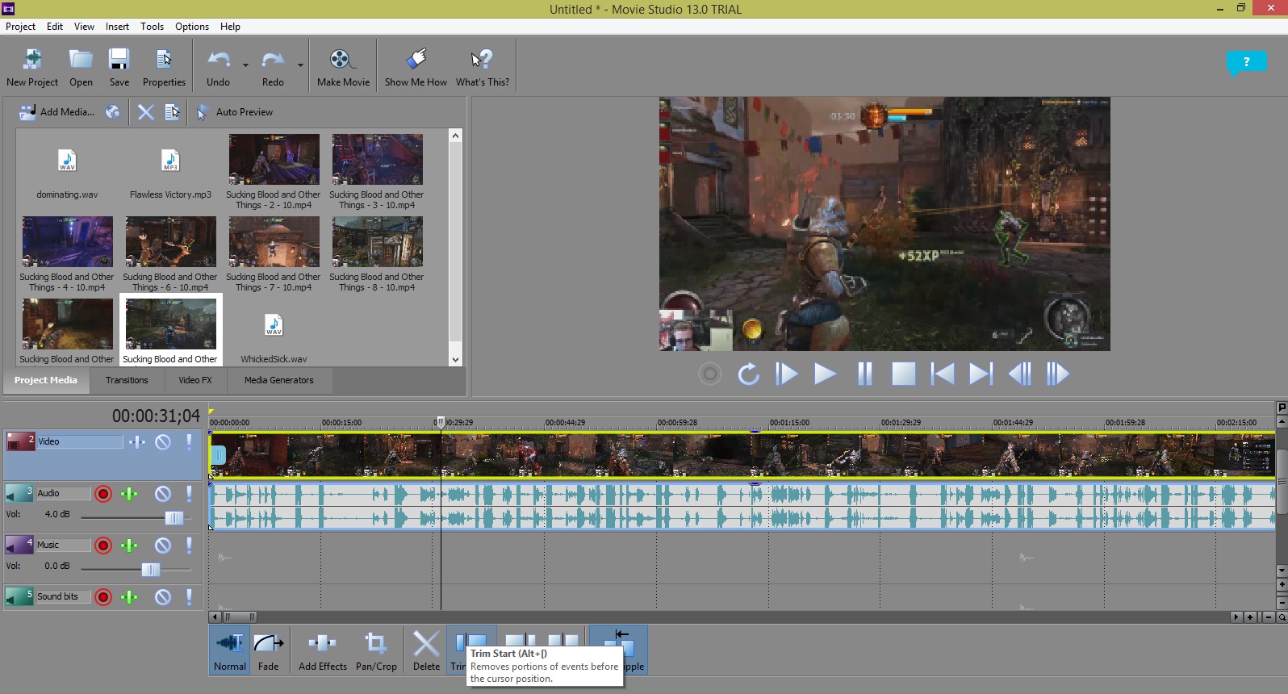Solo the Video track with exclamation icon
Image resolution: width=1288 pixels, height=694 pixels.
coord(189,442)
